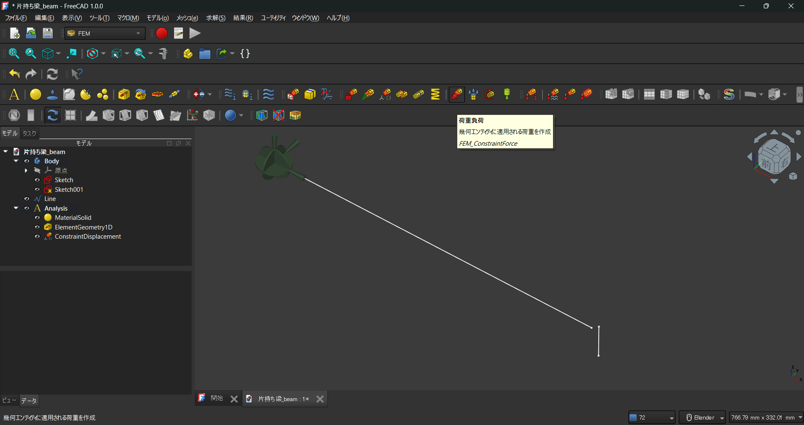Add fluid material with water drop icon
The image size is (804, 425).
52,95
